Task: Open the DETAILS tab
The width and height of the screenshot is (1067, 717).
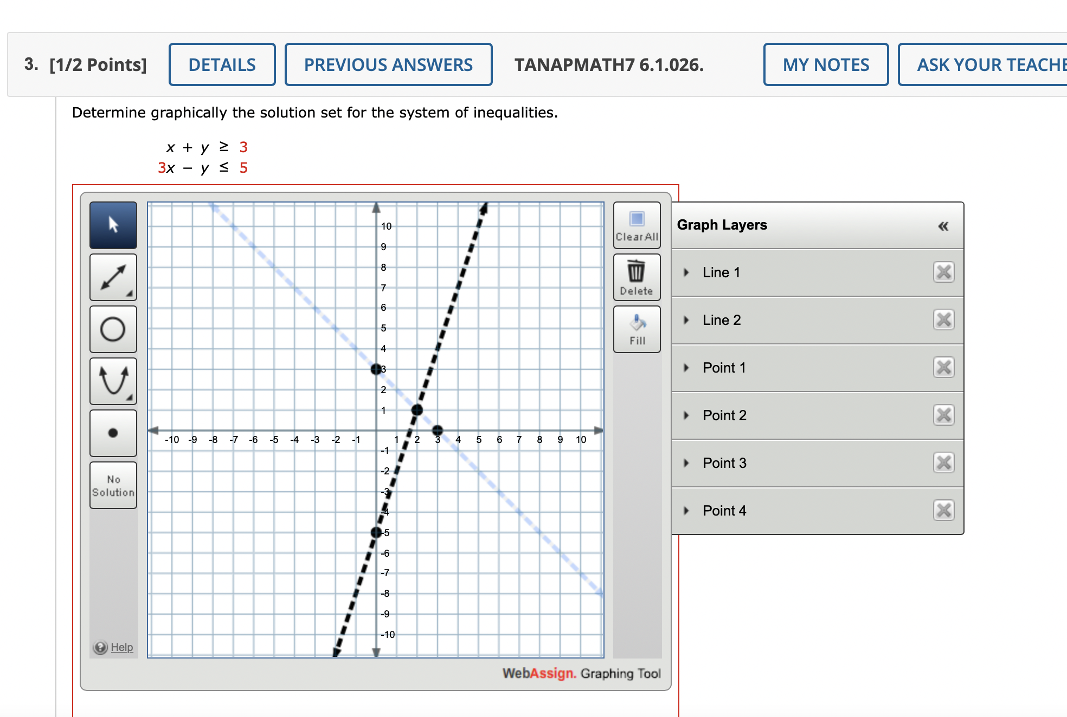Action: click(222, 64)
